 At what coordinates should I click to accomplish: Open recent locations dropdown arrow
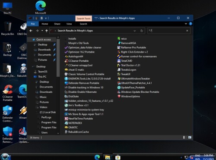[42, 31]
